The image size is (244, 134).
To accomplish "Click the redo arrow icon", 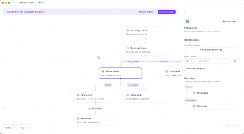I will coord(28,128).
